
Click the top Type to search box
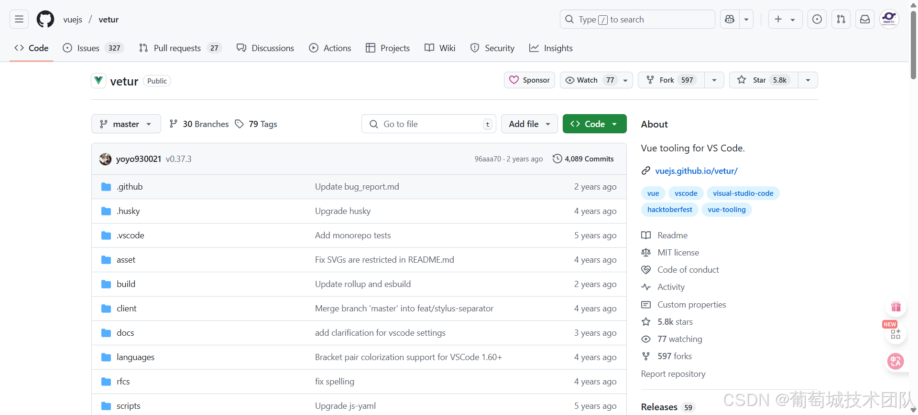637,19
